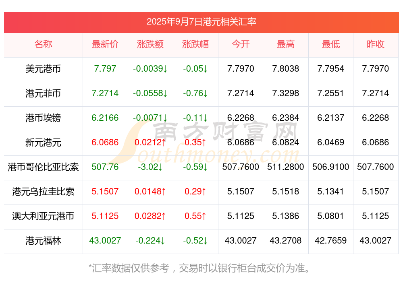Click change amount 0.0212↑
The image size is (403, 281).
[x=150, y=142]
